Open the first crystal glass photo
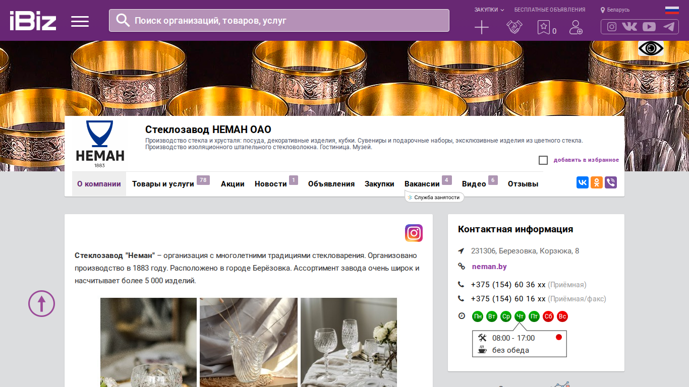689x387 pixels. coord(148,342)
